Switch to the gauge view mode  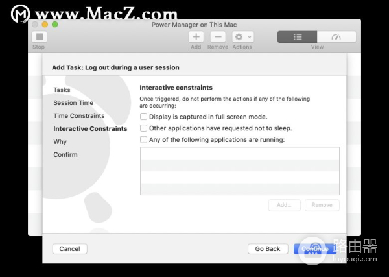[x=336, y=37]
